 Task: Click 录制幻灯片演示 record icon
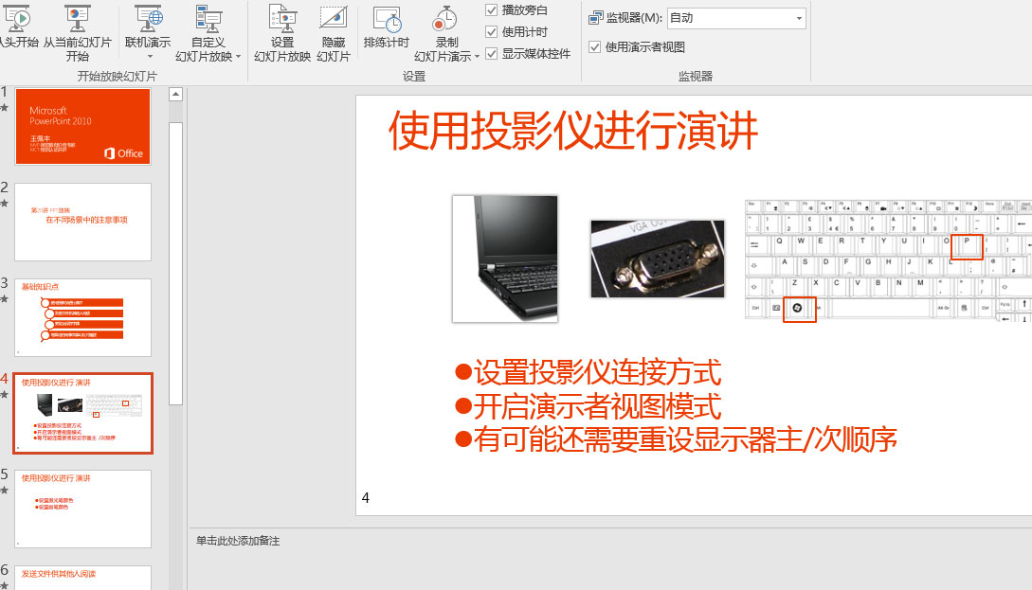[x=445, y=18]
